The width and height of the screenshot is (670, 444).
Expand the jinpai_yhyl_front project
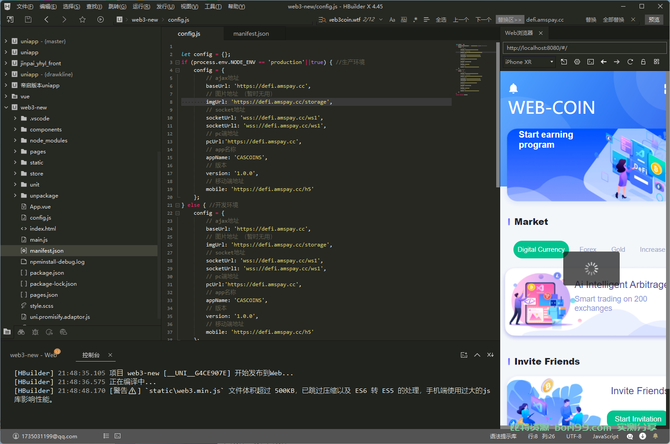(6, 63)
